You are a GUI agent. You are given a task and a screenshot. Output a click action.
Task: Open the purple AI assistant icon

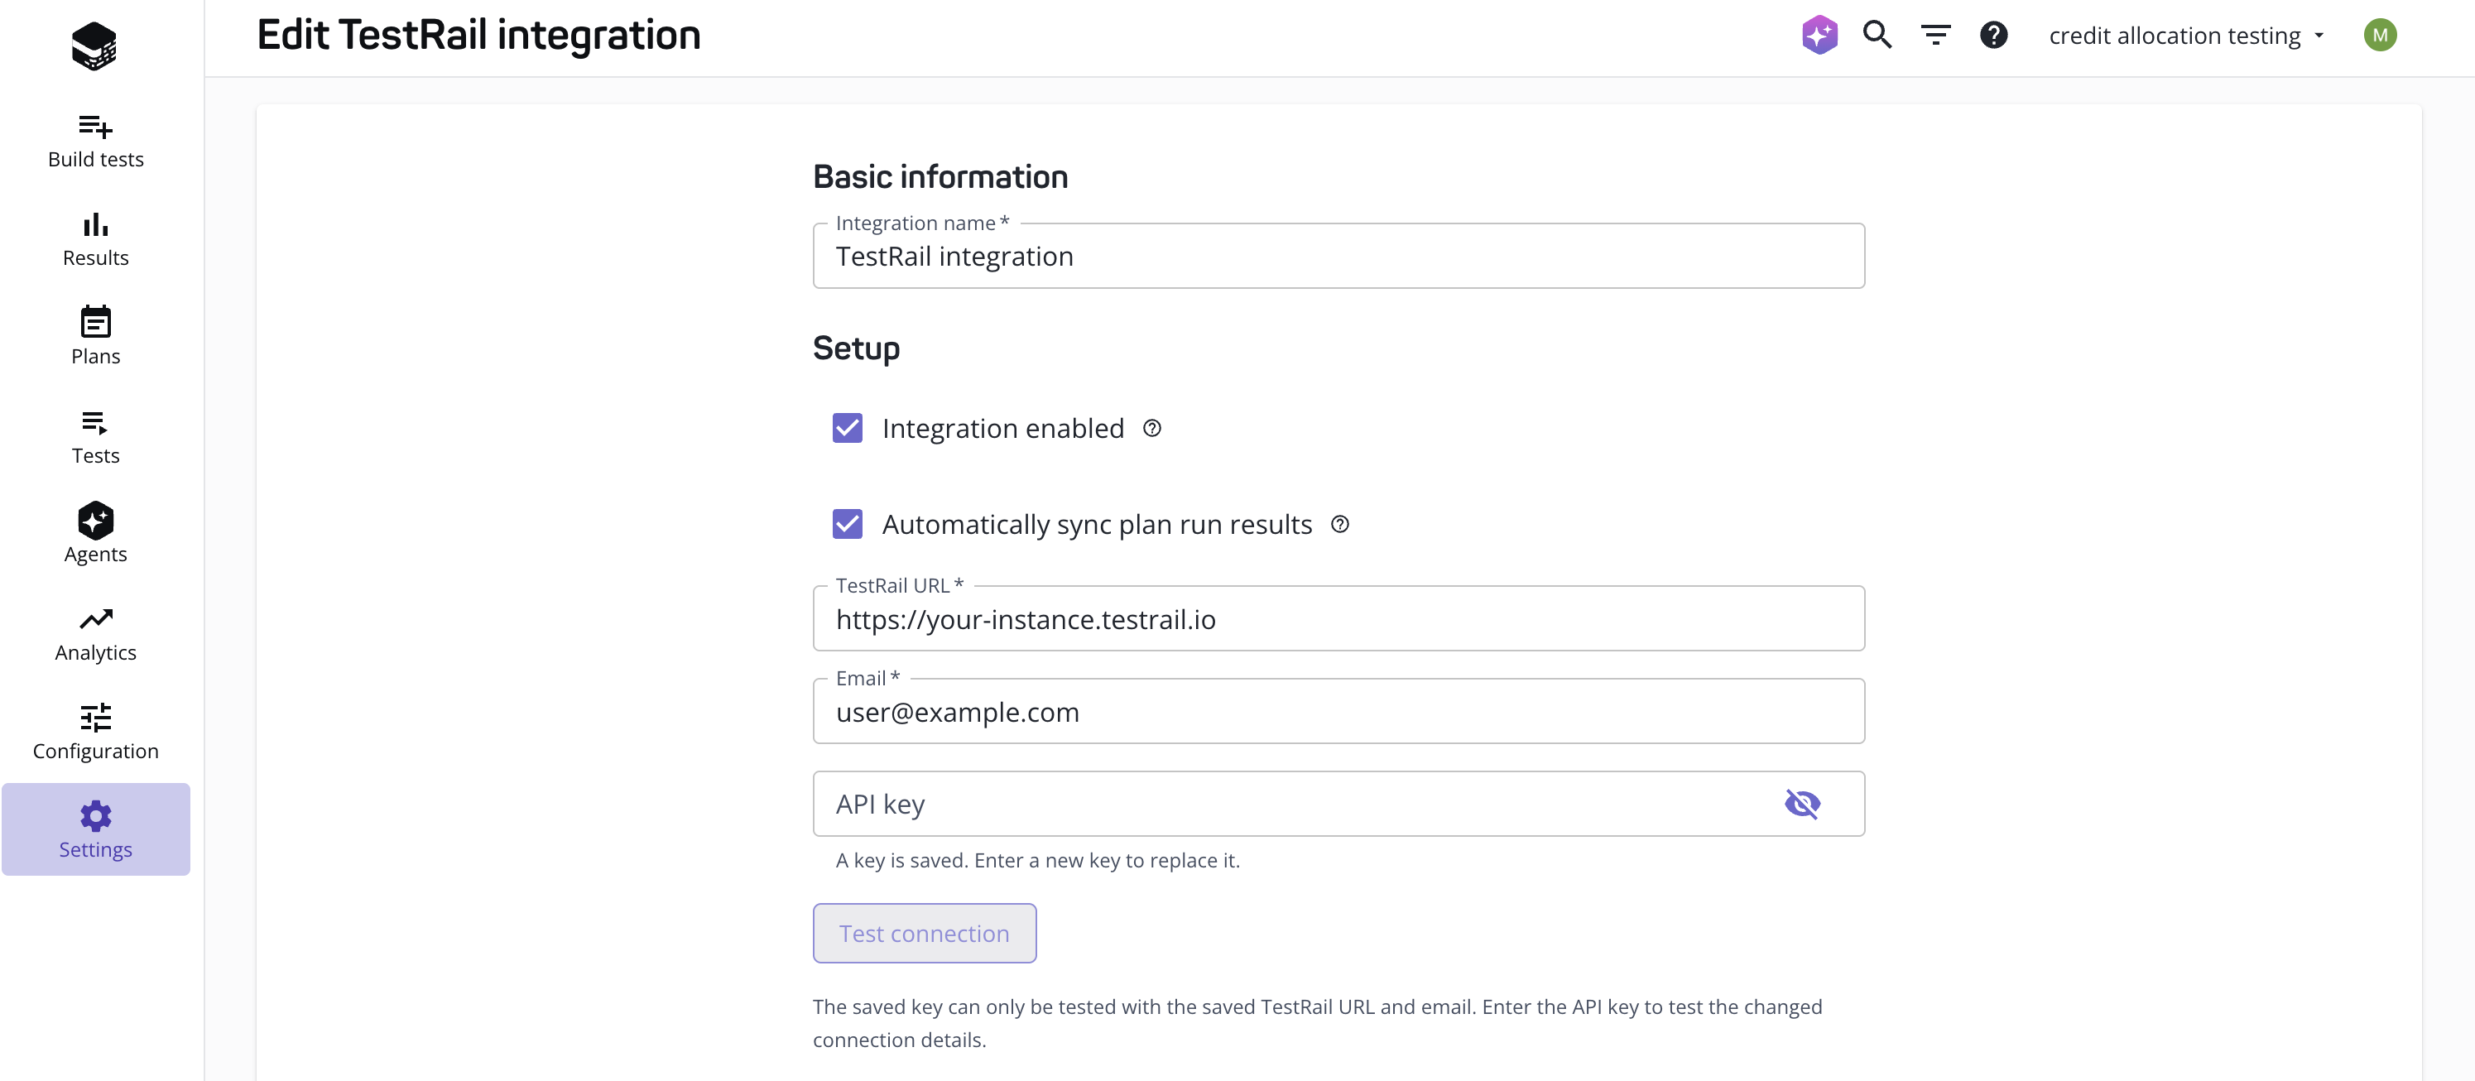[1819, 35]
